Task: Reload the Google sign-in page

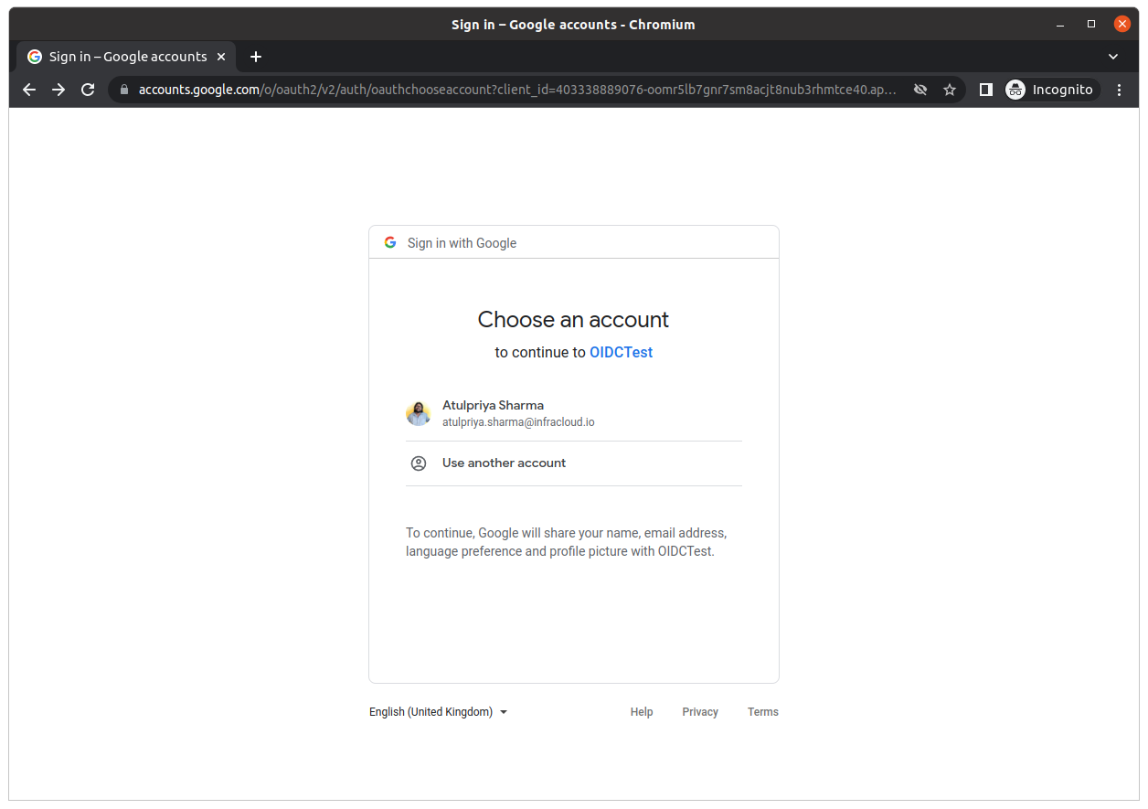Action: click(x=88, y=90)
